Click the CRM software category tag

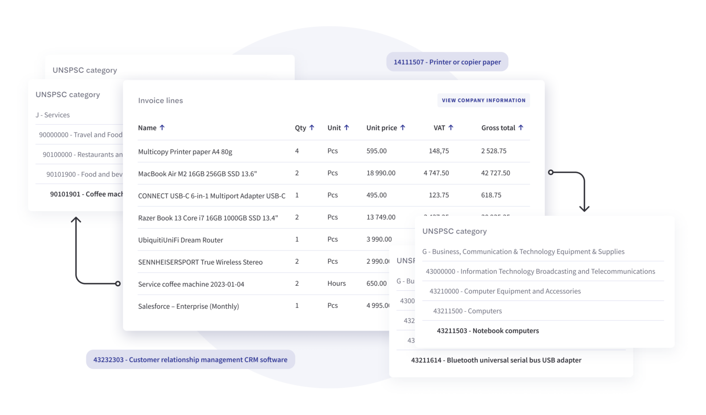pyautogui.click(x=190, y=360)
